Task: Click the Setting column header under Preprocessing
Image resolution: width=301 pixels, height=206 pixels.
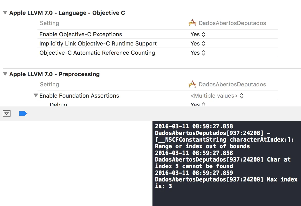Action: pyautogui.click(x=49, y=84)
